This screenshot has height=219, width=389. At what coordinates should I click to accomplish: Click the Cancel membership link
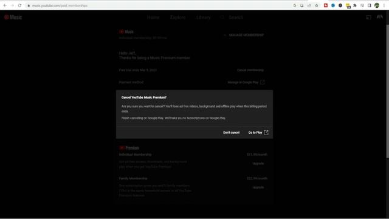click(250, 70)
